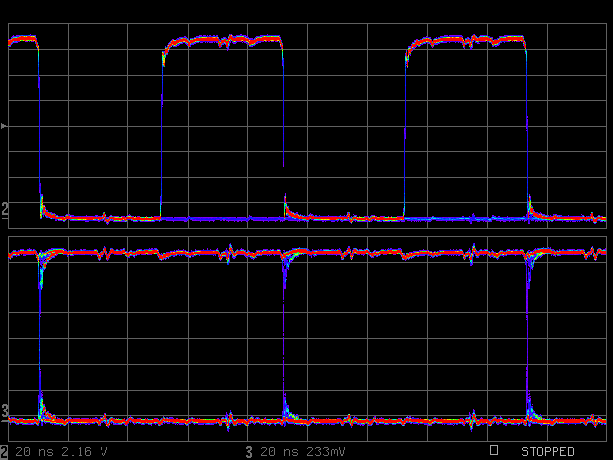The image size is (613, 460).
Task: Click the '233mV' channel 3 scale
Action: tap(326, 451)
